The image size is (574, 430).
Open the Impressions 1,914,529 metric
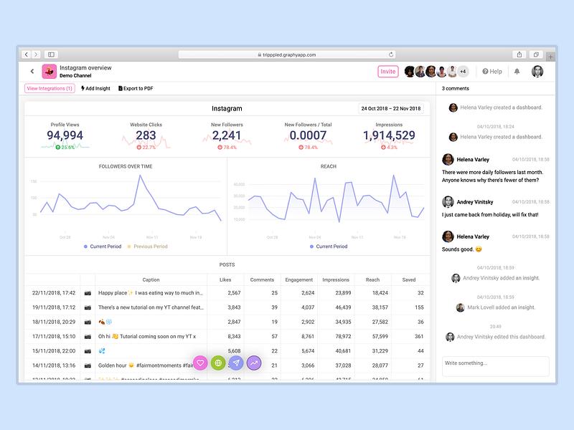tap(389, 136)
